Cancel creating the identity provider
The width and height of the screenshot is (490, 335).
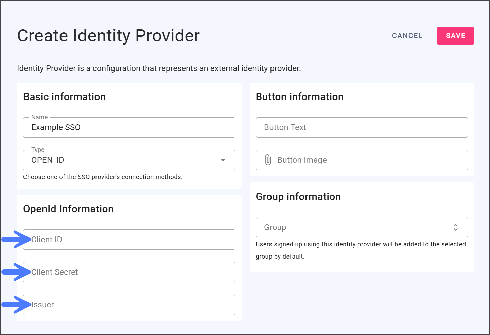coord(407,36)
